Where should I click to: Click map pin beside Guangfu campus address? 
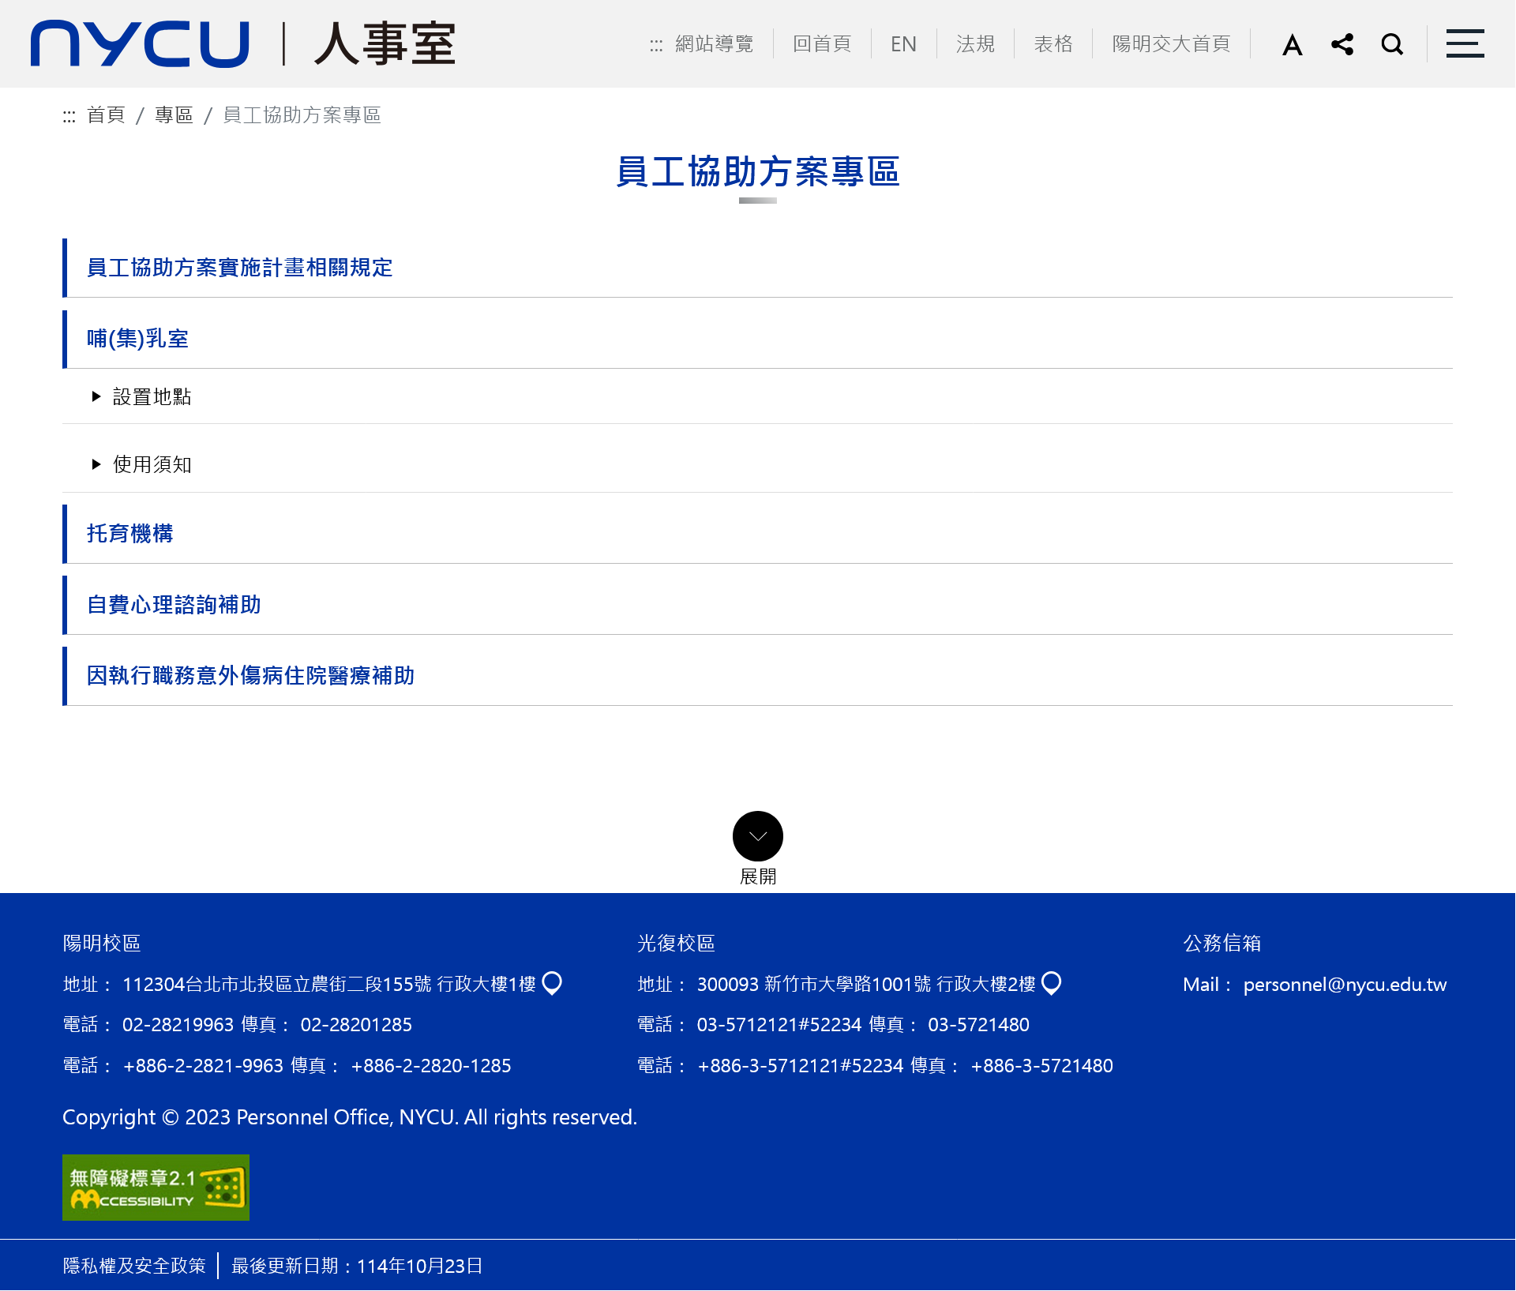[x=1052, y=983]
